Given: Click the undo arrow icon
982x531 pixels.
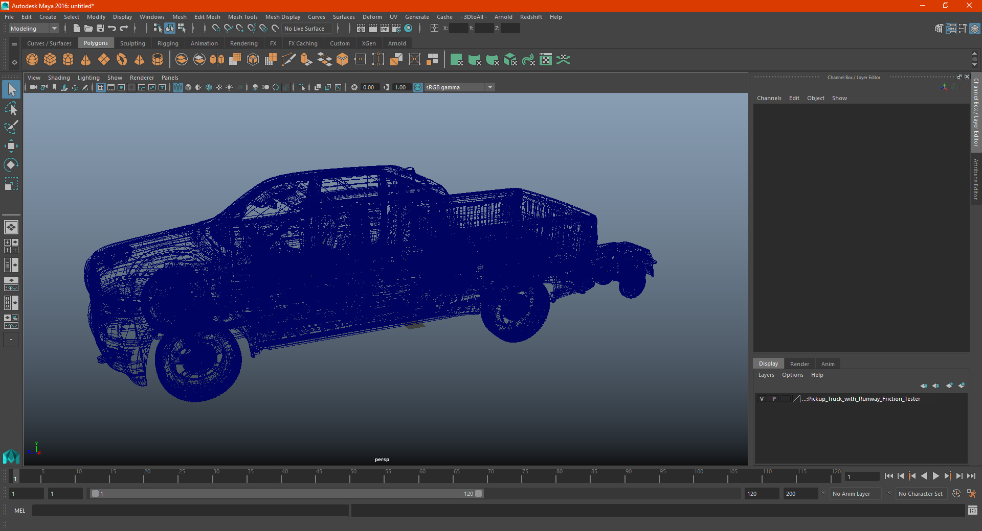Looking at the screenshot, I should pos(112,29).
